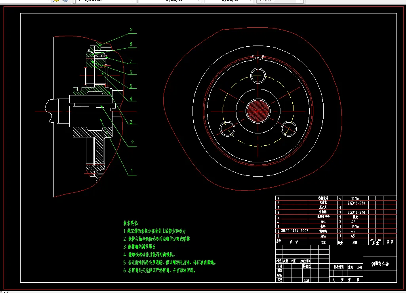Click the ZG310-570 material in parts list row 8
406x293 pixels.
356,203
